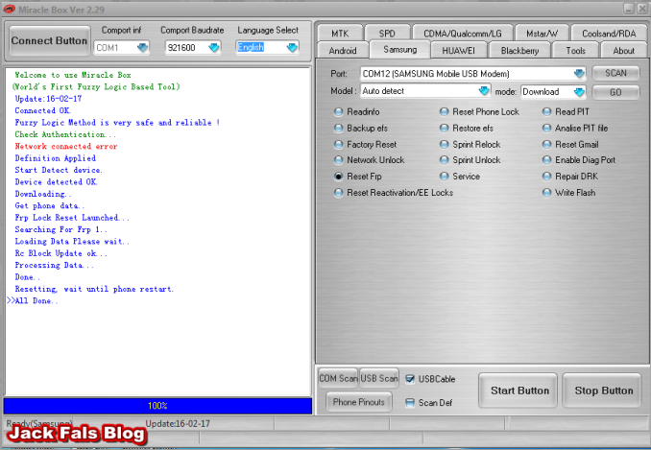Switch to the Tools tab

575,51
